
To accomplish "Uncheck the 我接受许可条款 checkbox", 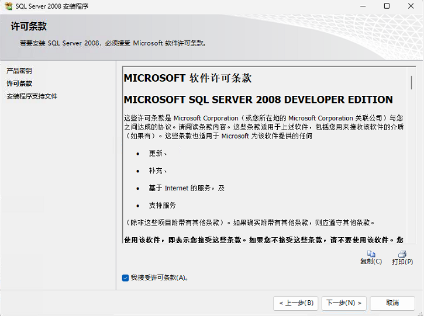I will [x=125, y=278].
